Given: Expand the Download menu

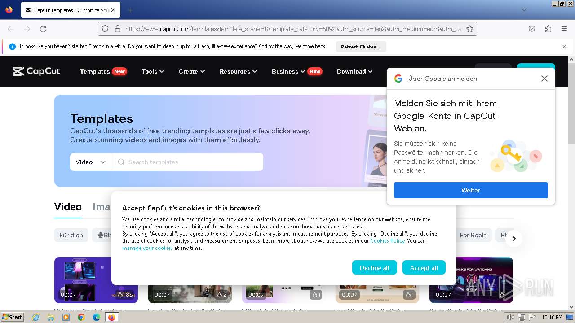Looking at the screenshot, I should click(355, 71).
